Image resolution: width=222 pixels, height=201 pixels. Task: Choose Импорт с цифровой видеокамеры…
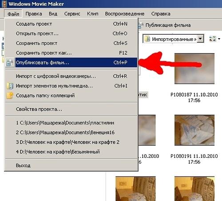coord(71,76)
